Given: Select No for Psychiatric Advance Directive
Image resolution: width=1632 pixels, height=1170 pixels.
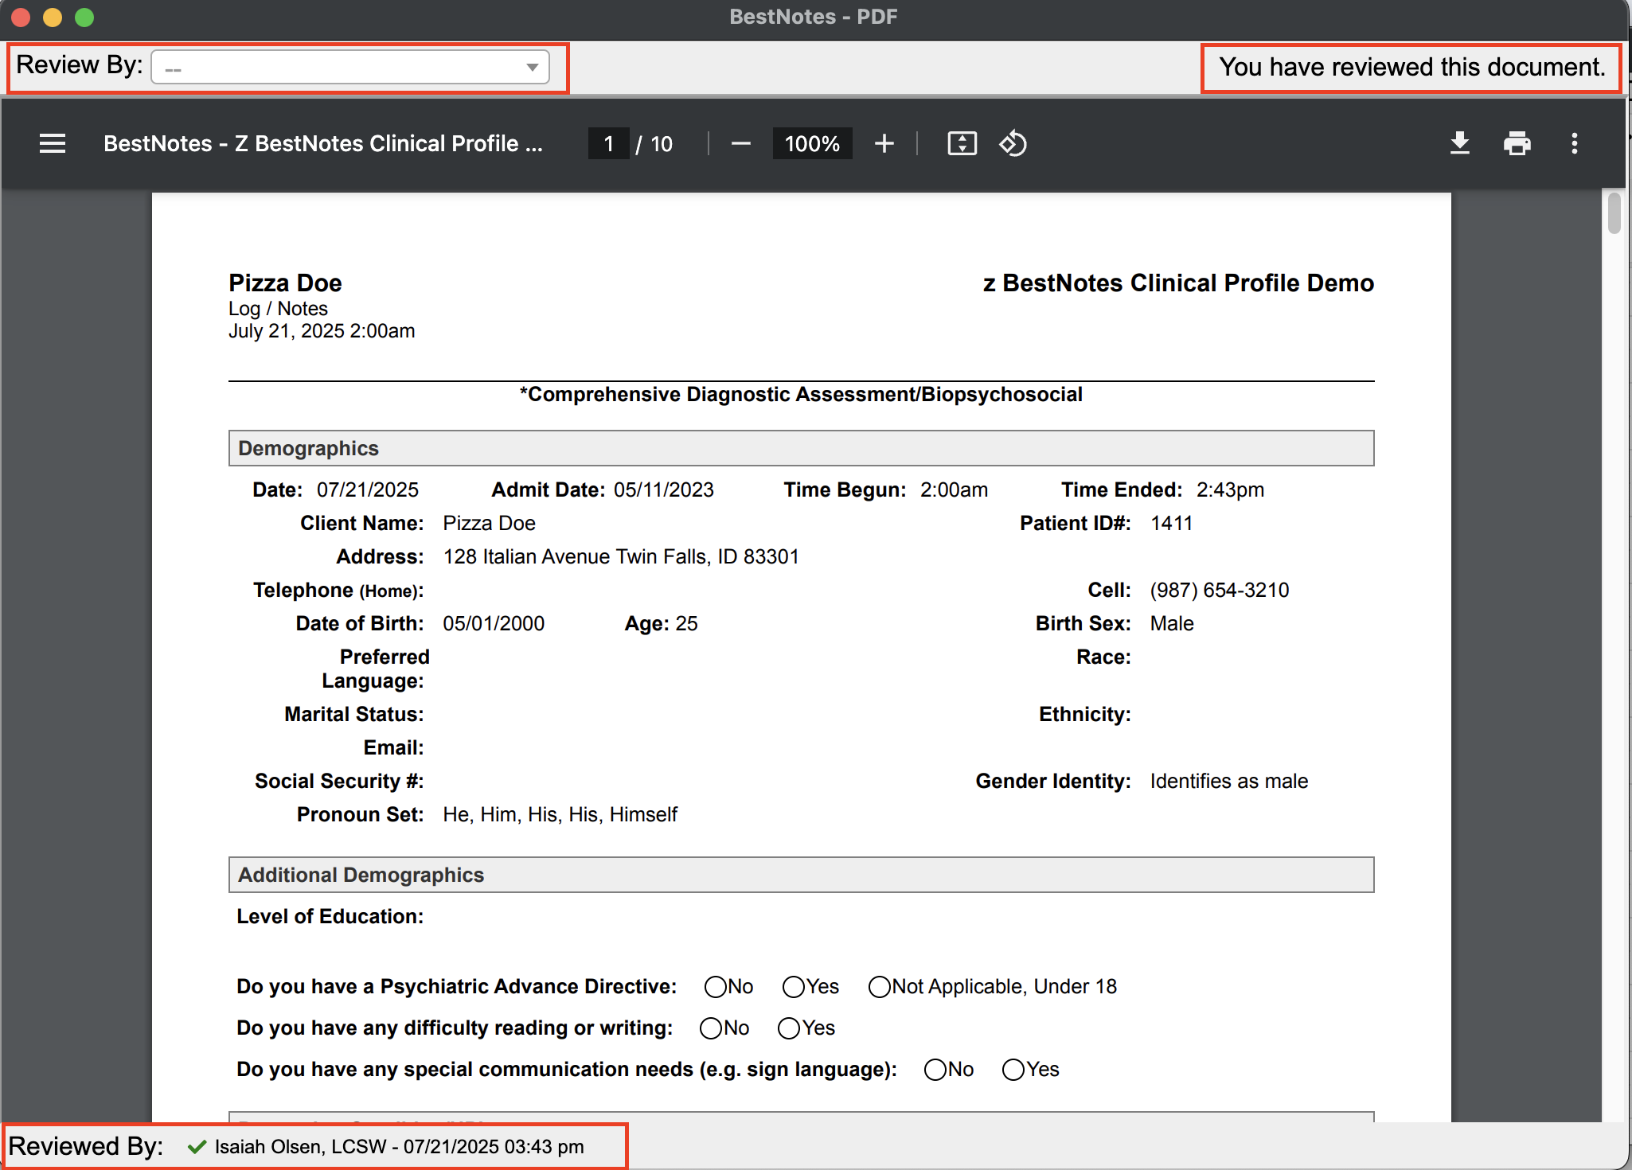Looking at the screenshot, I should pyautogui.click(x=716, y=987).
